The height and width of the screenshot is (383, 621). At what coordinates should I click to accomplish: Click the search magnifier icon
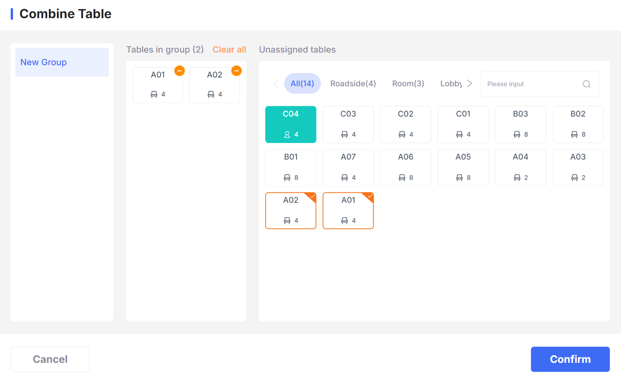pyautogui.click(x=586, y=84)
